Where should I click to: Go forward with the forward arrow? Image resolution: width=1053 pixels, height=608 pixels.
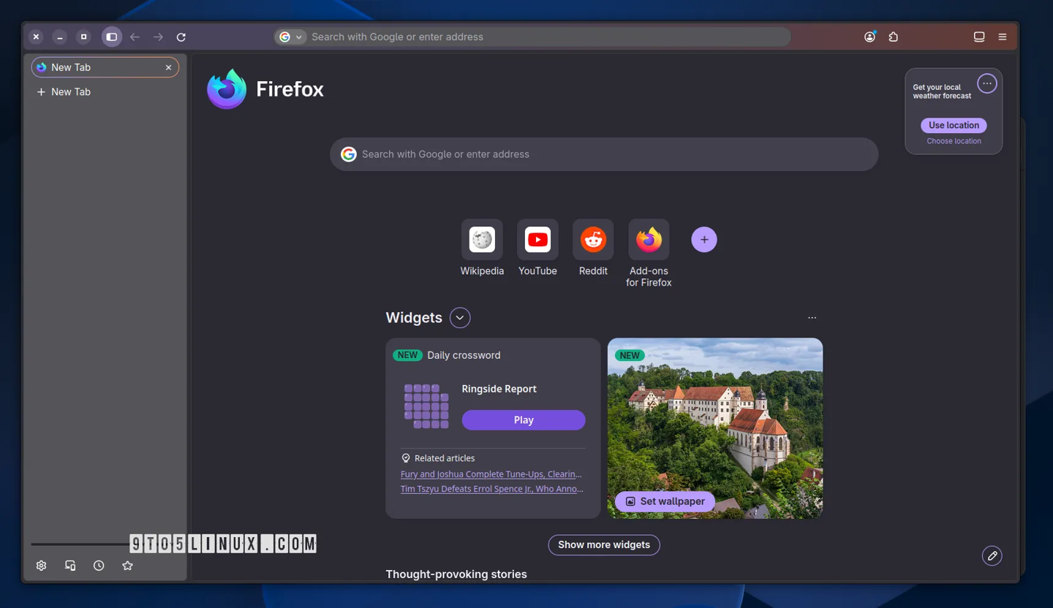(158, 37)
